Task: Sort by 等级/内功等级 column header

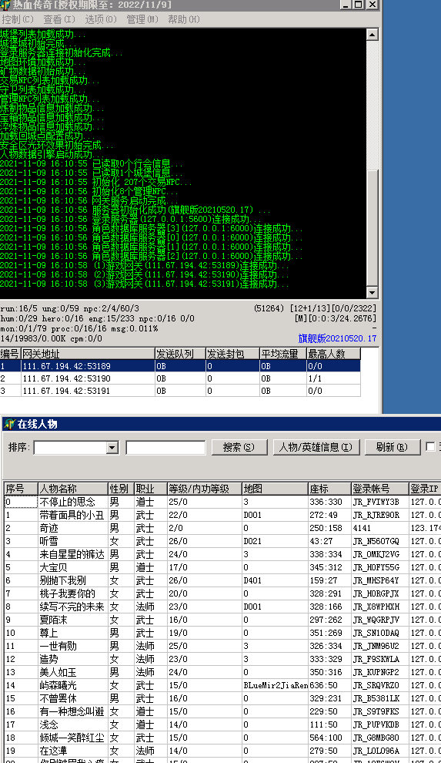Action: click(x=204, y=489)
